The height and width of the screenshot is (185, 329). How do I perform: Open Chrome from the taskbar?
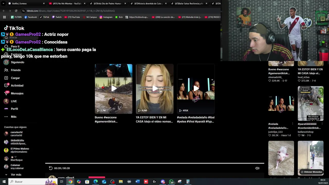coord(70,182)
